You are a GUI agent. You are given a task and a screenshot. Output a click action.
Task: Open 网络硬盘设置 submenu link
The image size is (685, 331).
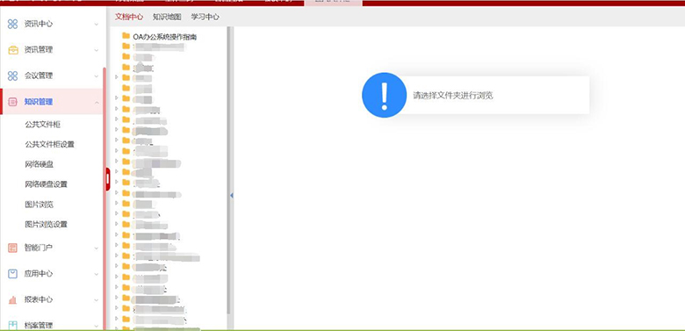[x=47, y=184]
